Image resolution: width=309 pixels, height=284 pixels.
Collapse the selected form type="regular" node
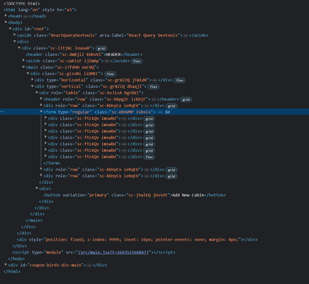41,111
